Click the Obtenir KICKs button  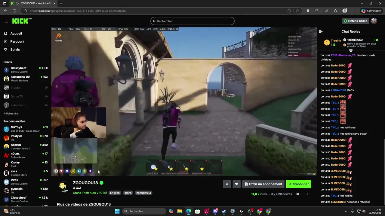[x=356, y=21]
